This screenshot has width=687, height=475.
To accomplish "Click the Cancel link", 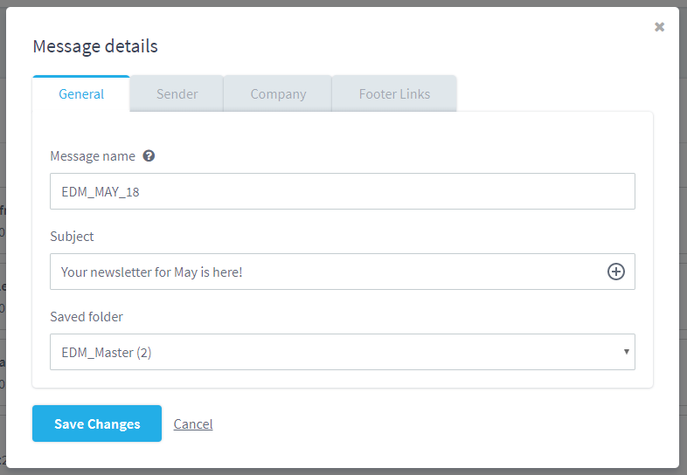I will click(193, 423).
